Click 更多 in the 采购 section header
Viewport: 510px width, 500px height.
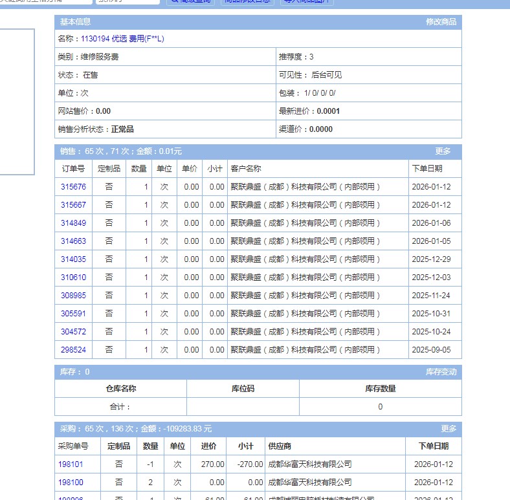pos(449,429)
